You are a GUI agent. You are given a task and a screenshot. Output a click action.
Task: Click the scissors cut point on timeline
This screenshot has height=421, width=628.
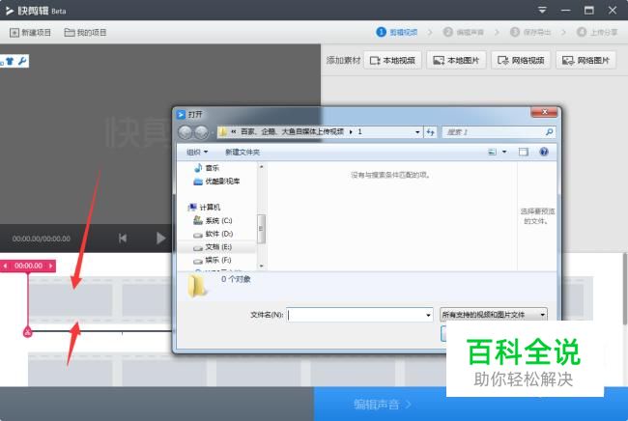pyautogui.click(x=27, y=331)
